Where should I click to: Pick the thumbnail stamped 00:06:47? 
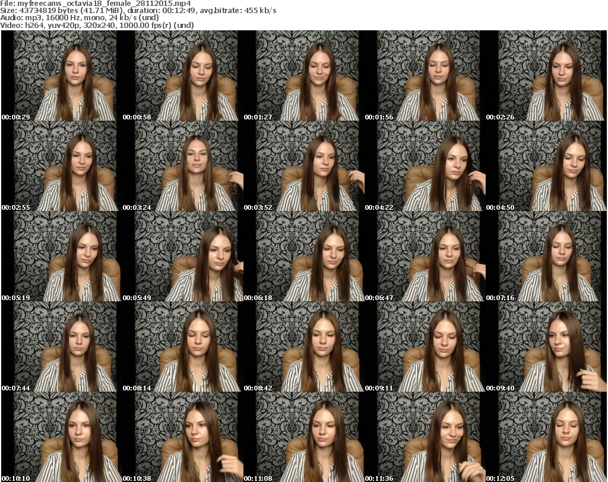tap(425, 257)
